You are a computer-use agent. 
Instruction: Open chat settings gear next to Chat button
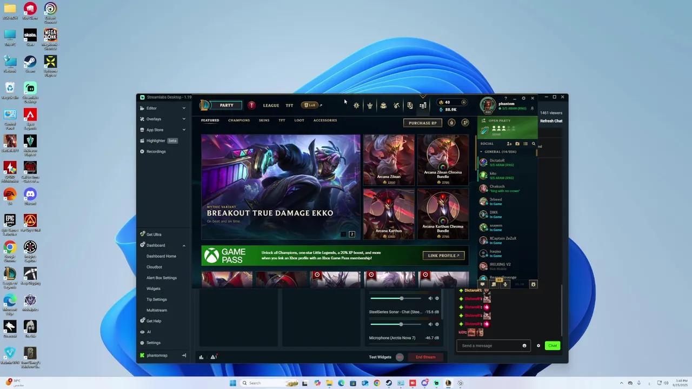tap(538, 346)
